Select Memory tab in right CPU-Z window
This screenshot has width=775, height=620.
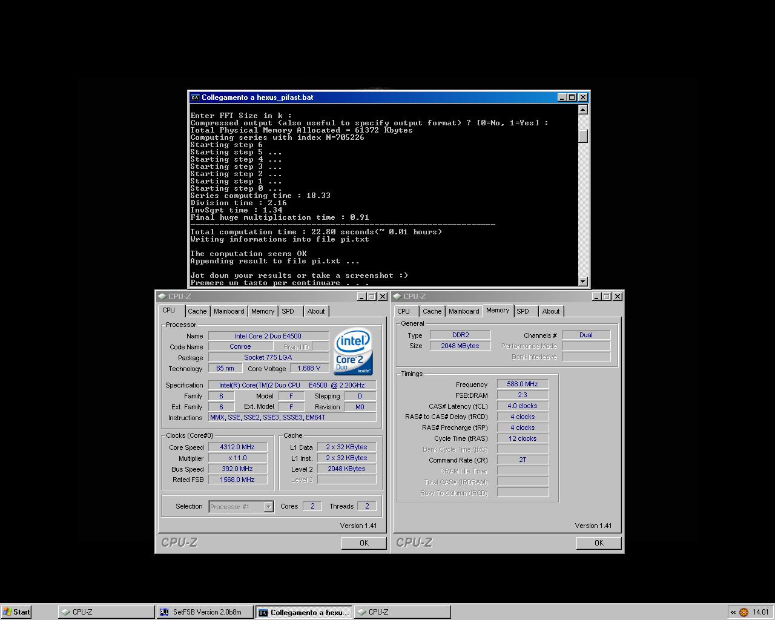point(498,310)
